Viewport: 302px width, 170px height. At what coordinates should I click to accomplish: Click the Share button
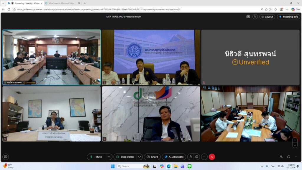(152, 157)
